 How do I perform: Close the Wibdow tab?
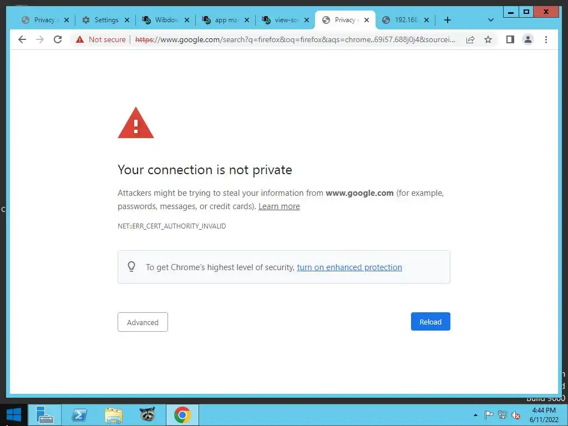(x=187, y=20)
